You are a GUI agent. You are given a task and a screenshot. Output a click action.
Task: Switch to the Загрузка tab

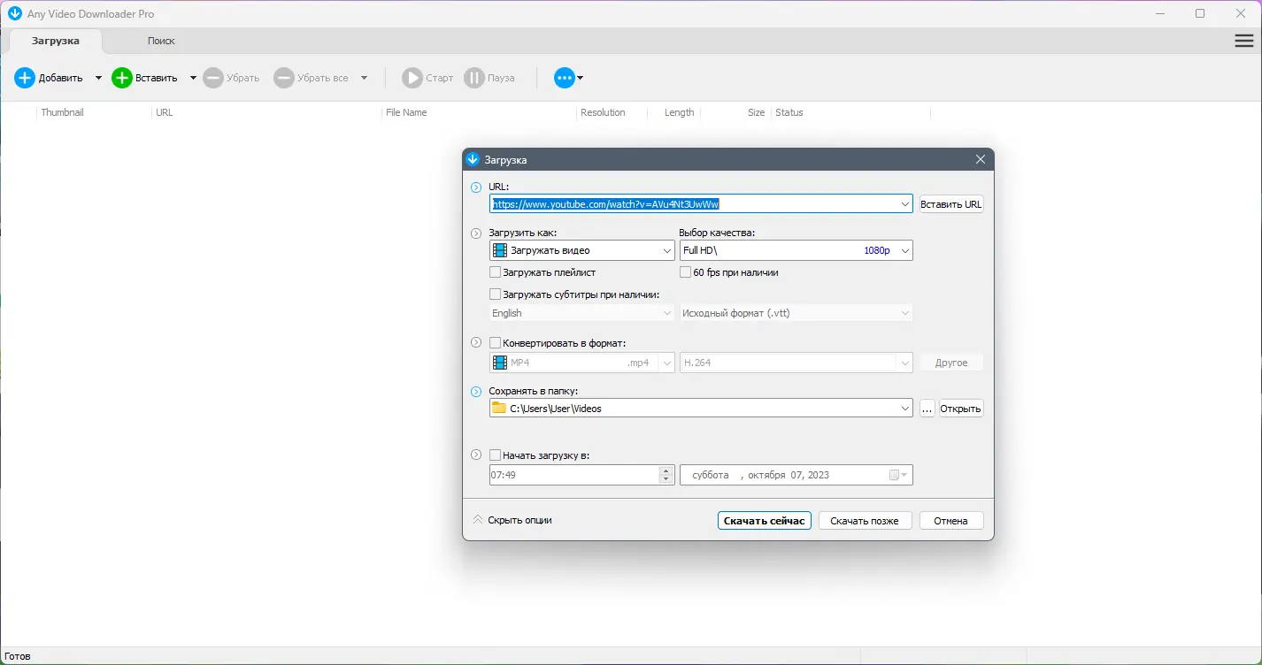(x=55, y=41)
